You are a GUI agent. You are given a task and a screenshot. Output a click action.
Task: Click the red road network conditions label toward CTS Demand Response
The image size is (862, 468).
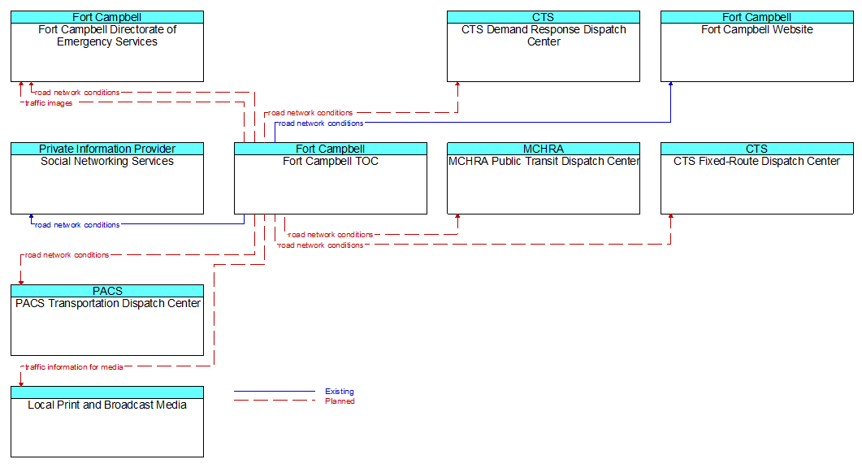(x=310, y=113)
